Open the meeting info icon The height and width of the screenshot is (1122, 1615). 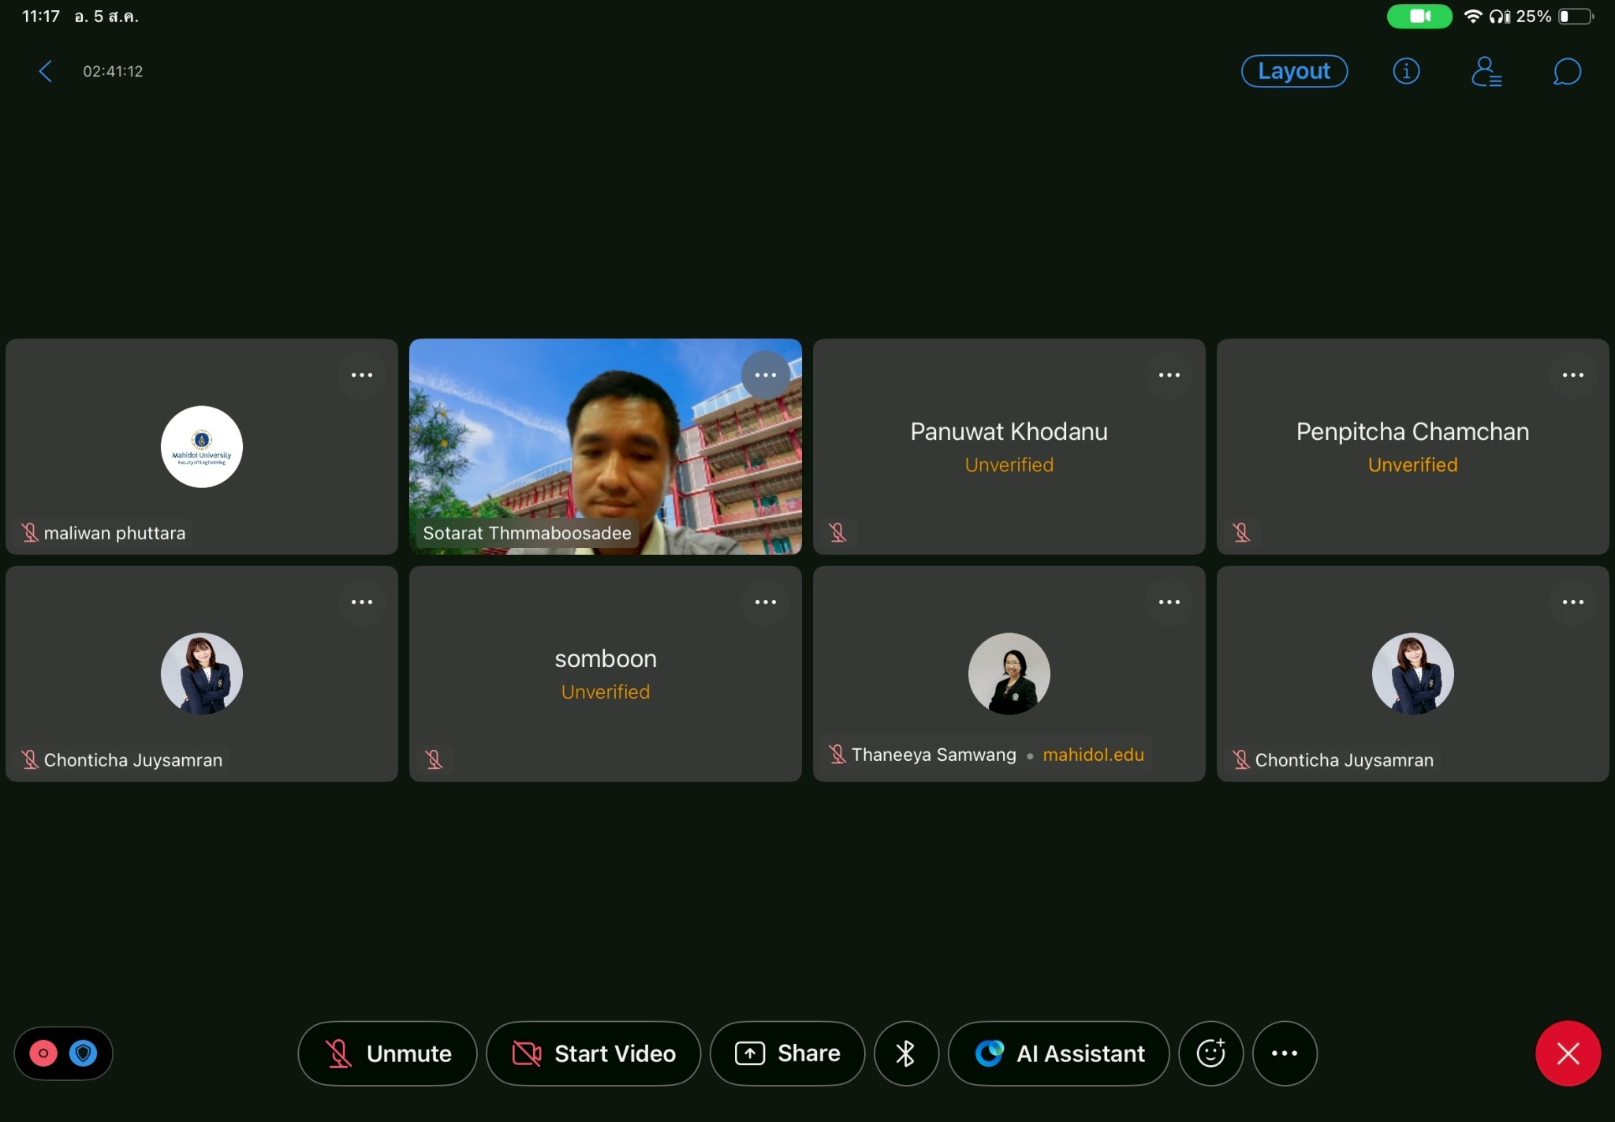point(1406,72)
